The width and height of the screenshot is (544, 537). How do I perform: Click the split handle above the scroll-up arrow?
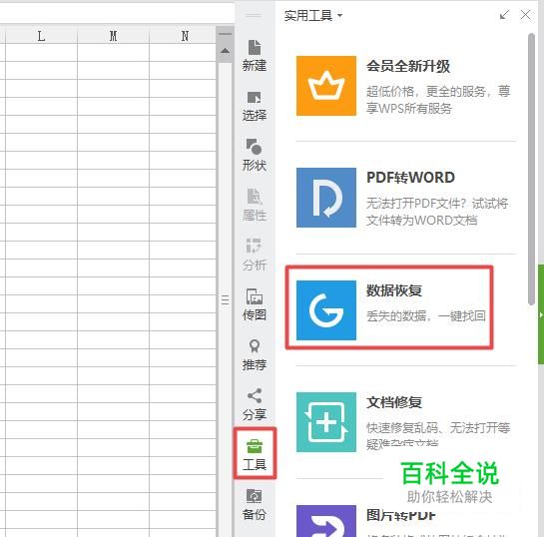click(x=226, y=34)
